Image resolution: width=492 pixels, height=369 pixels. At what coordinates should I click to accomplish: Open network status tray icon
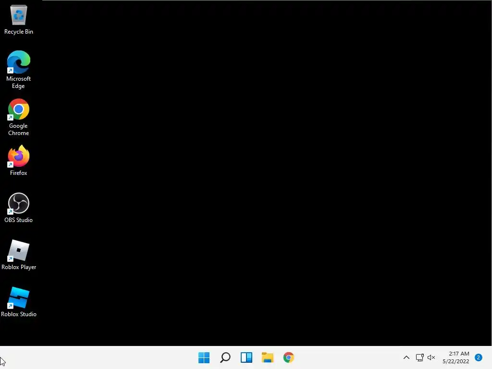(x=420, y=357)
